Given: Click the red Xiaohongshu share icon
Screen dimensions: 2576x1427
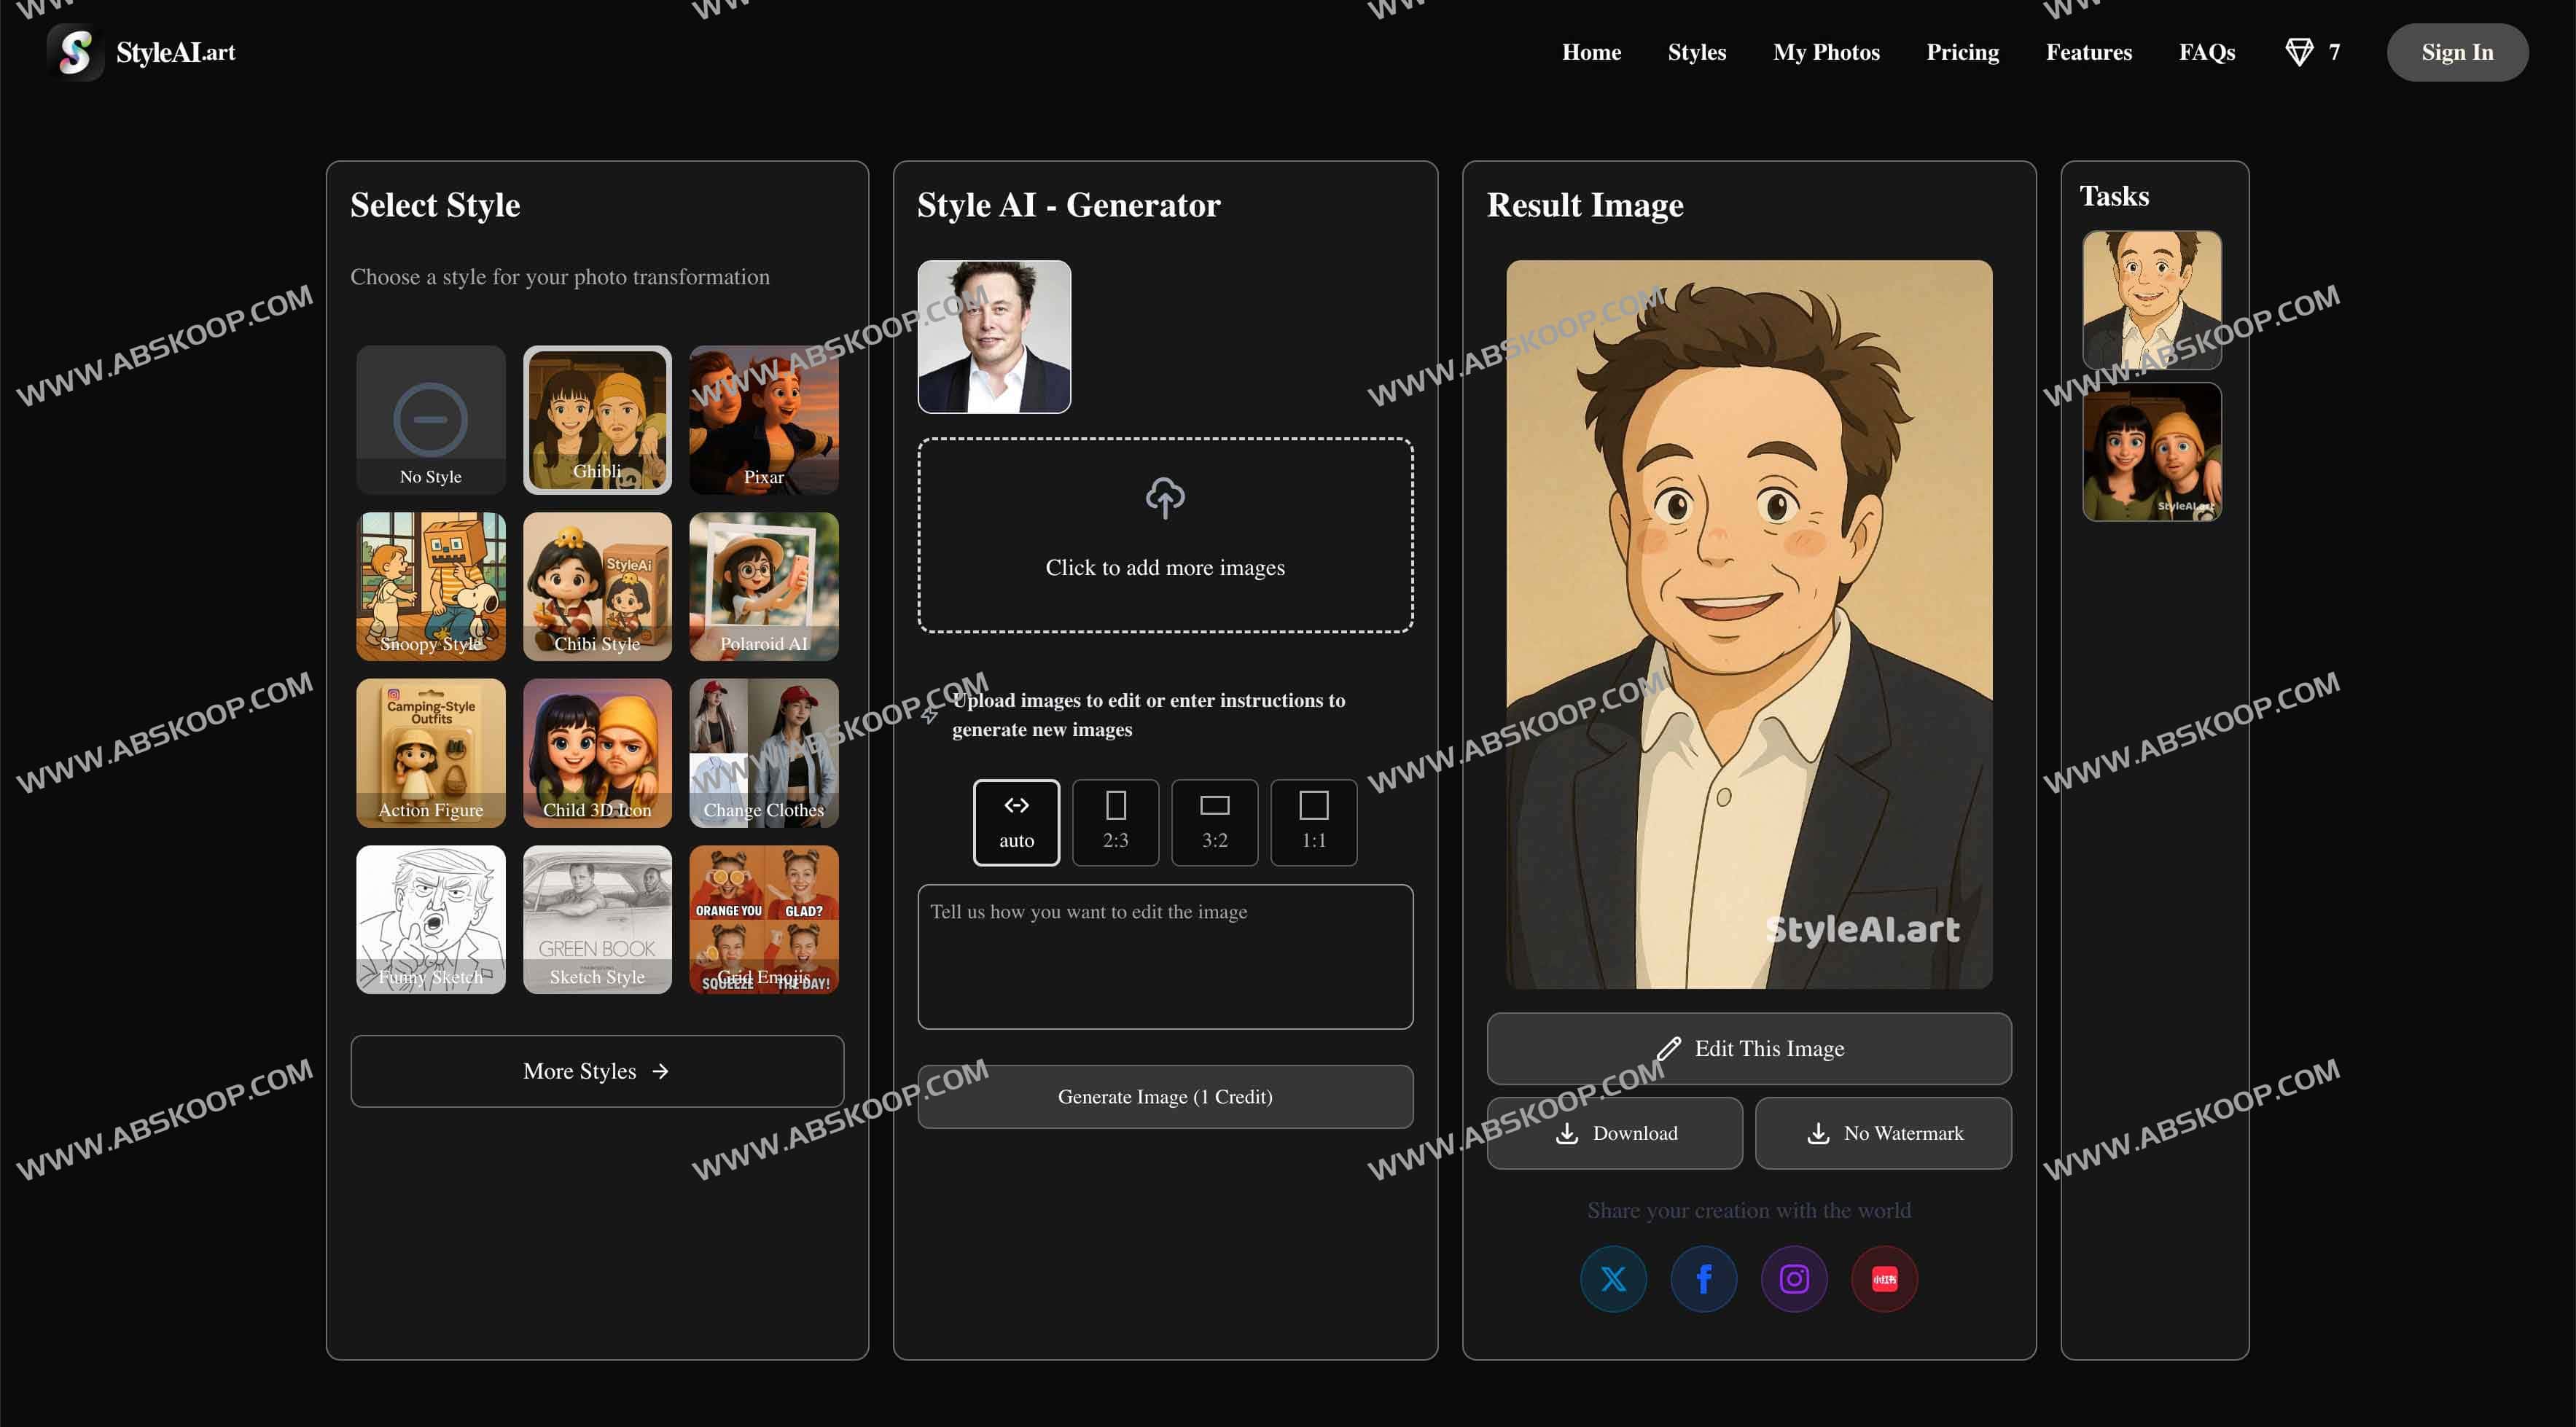Looking at the screenshot, I should pyautogui.click(x=1884, y=1279).
